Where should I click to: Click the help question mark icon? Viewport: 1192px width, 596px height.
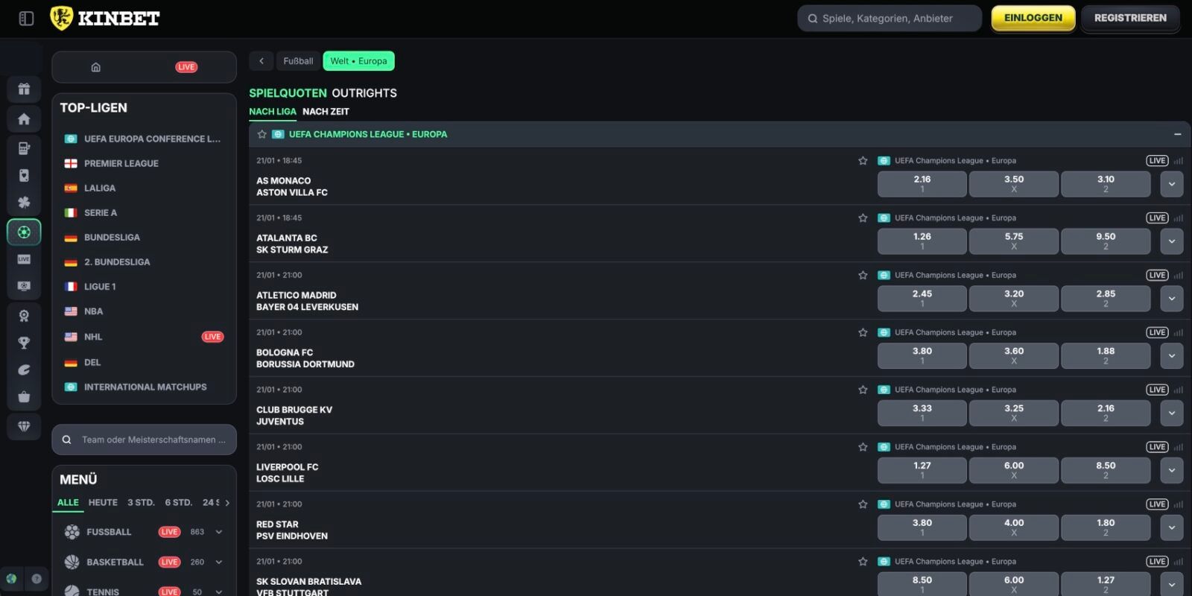point(37,579)
